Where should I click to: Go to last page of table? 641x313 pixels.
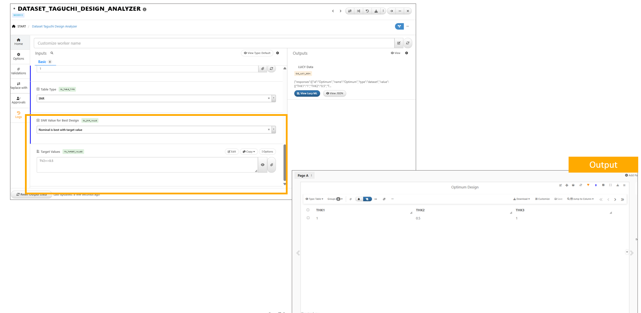pos(622,200)
